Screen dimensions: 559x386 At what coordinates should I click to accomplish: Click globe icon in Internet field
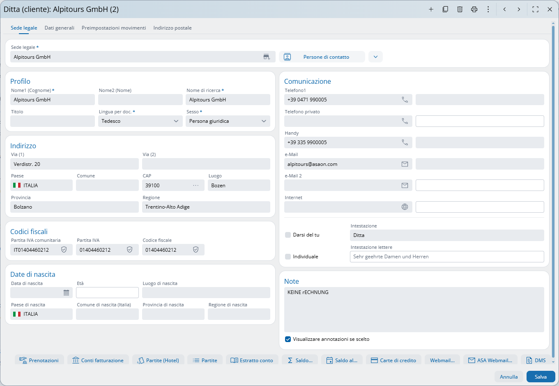click(x=405, y=207)
